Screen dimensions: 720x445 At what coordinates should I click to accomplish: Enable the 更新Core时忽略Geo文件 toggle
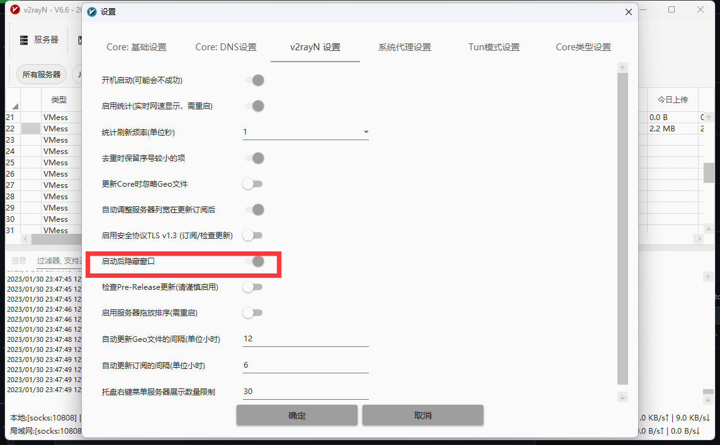253,184
